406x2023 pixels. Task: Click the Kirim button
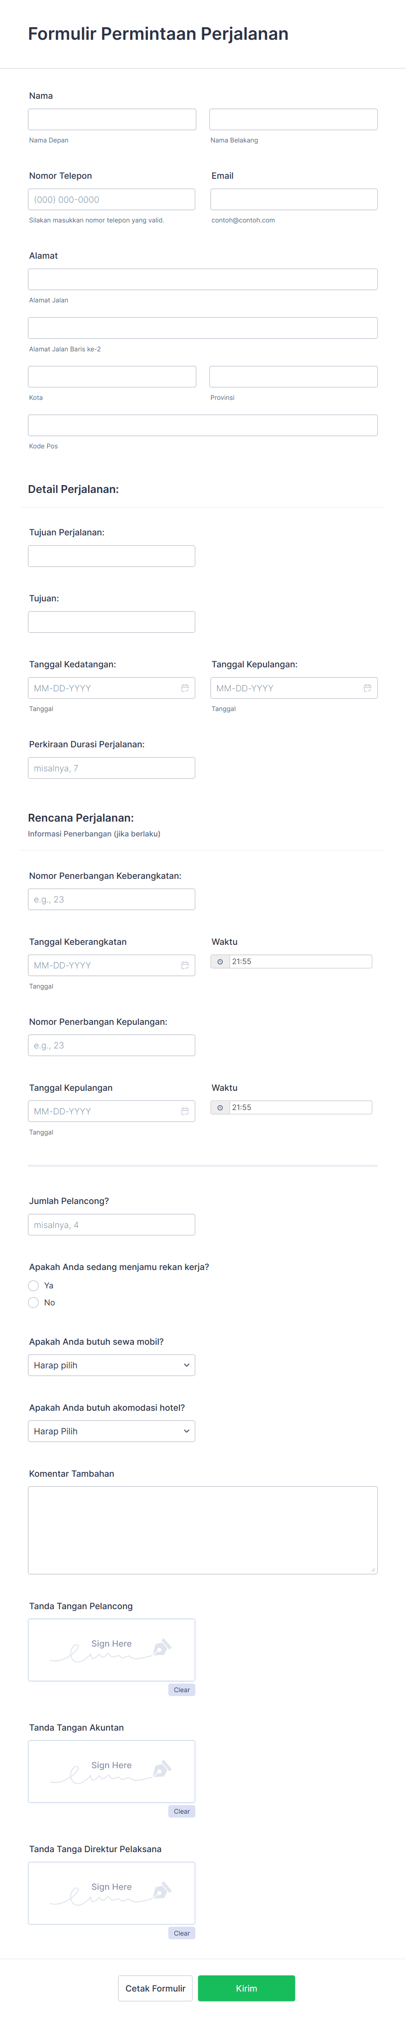pyautogui.click(x=246, y=1988)
